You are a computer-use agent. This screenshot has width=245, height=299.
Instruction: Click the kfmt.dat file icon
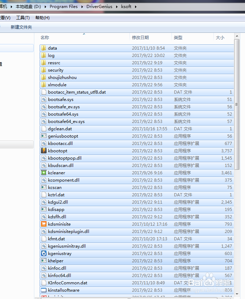[x=44, y=239]
